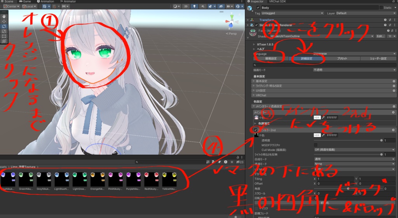Click the 簡易設定 button

pyautogui.click(x=271, y=59)
